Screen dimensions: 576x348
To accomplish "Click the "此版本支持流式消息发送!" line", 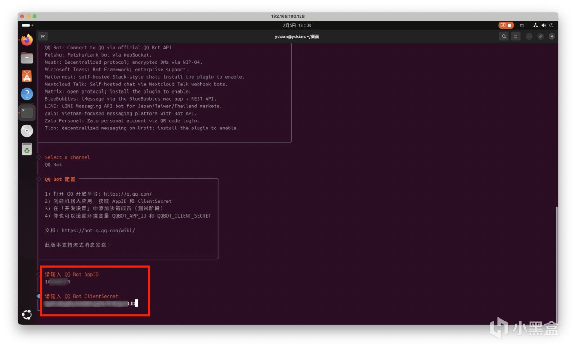I will click(77, 245).
